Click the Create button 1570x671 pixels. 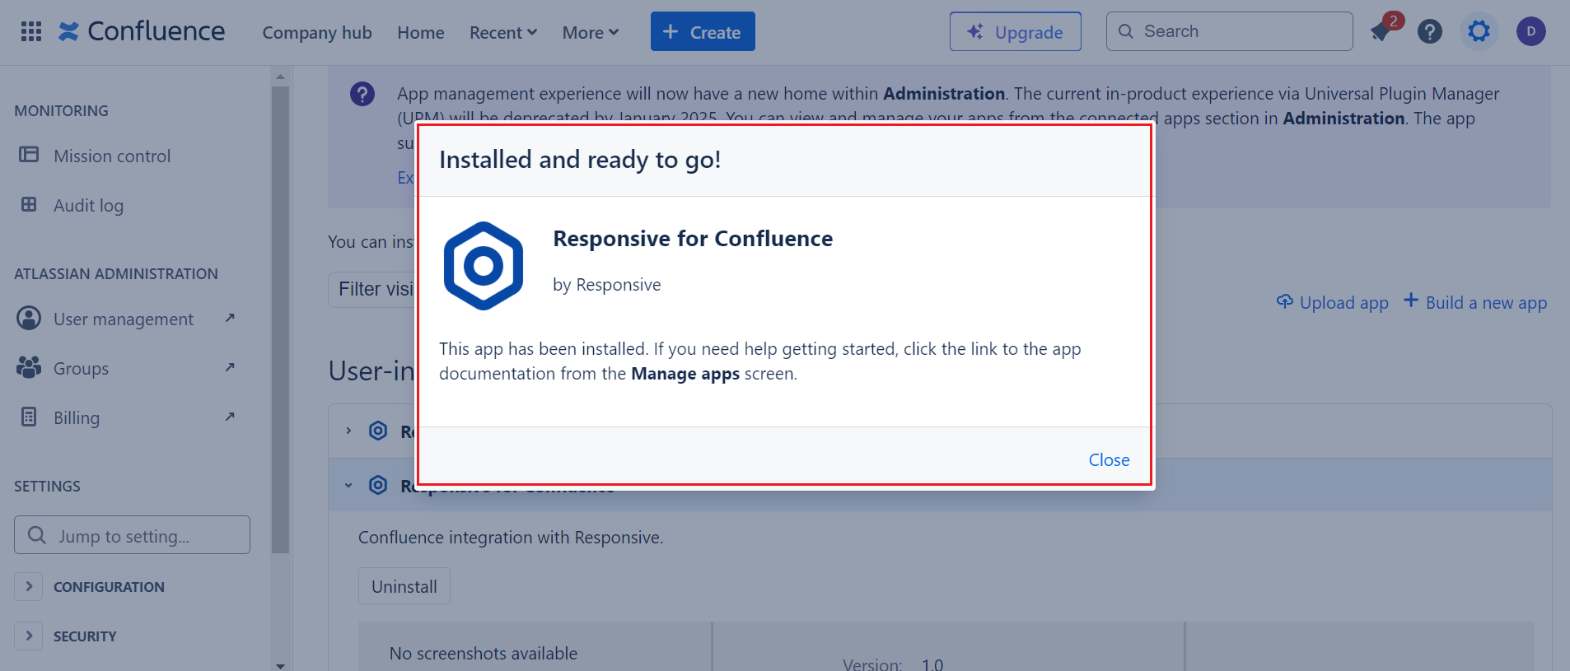tap(703, 31)
